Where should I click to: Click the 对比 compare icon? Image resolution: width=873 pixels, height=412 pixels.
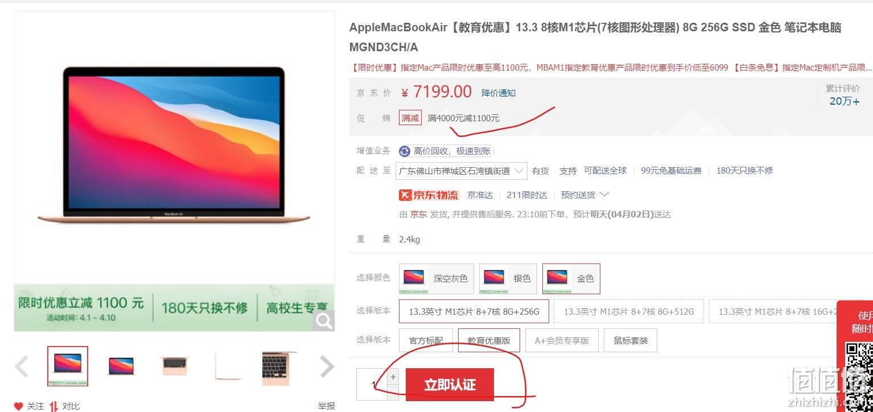coord(54,406)
